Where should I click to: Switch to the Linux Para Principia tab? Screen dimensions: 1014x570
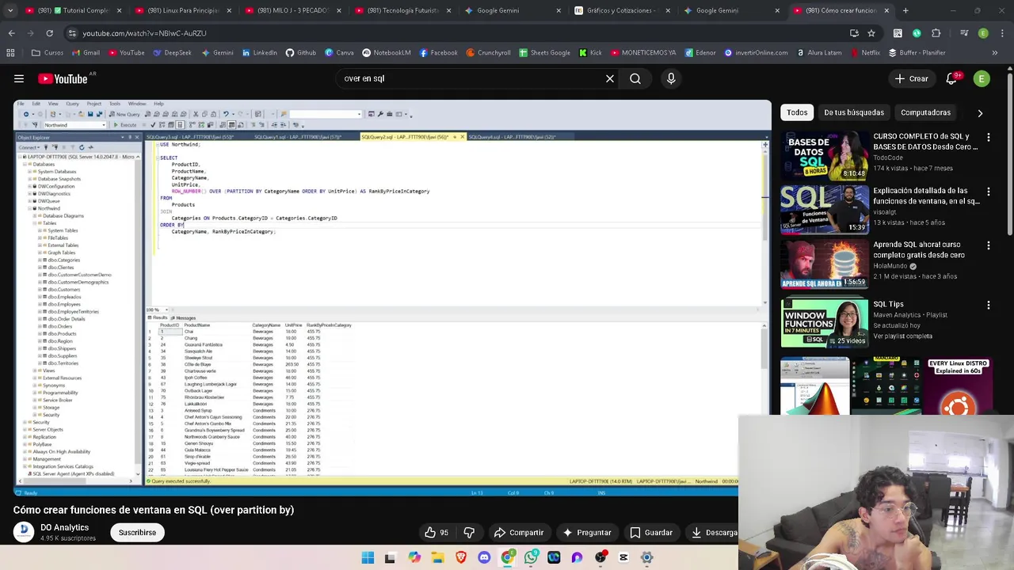coord(183,10)
